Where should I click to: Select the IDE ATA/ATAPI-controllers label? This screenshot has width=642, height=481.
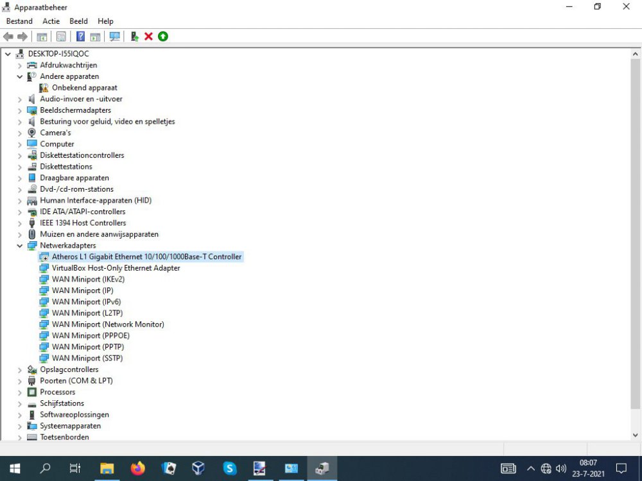82,212
